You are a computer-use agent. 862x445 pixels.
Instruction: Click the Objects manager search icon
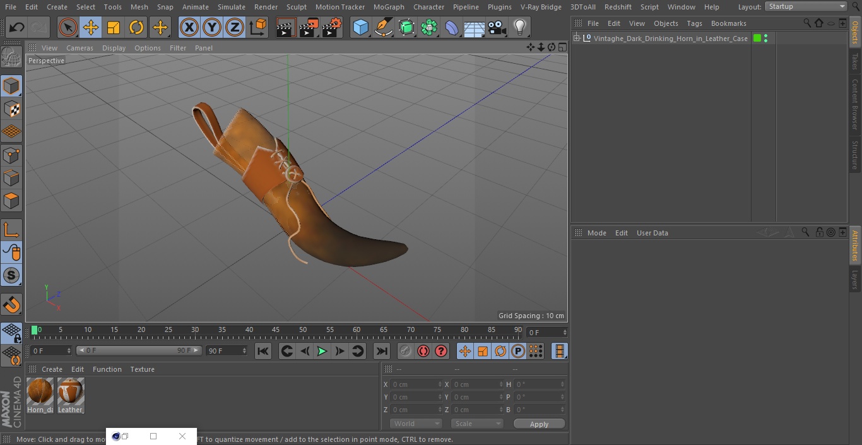pos(807,23)
